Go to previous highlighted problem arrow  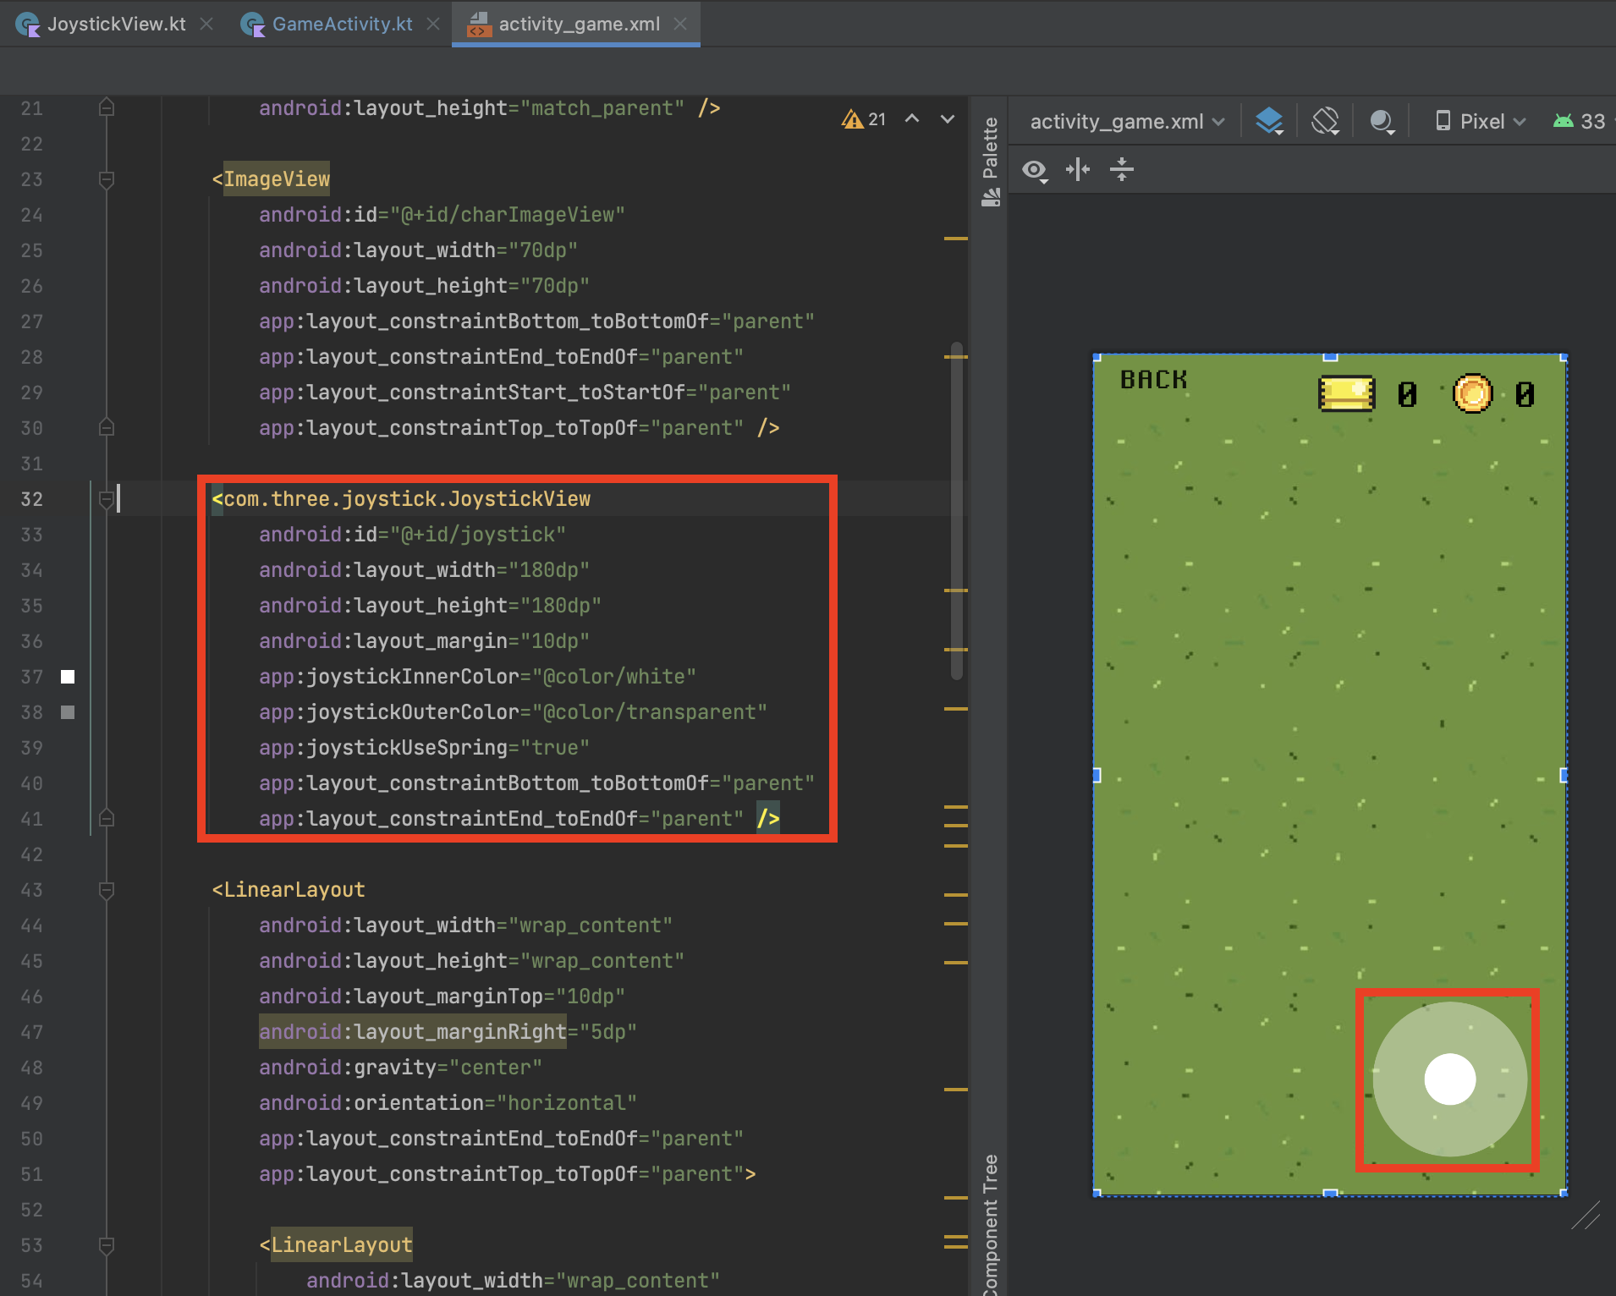912,119
